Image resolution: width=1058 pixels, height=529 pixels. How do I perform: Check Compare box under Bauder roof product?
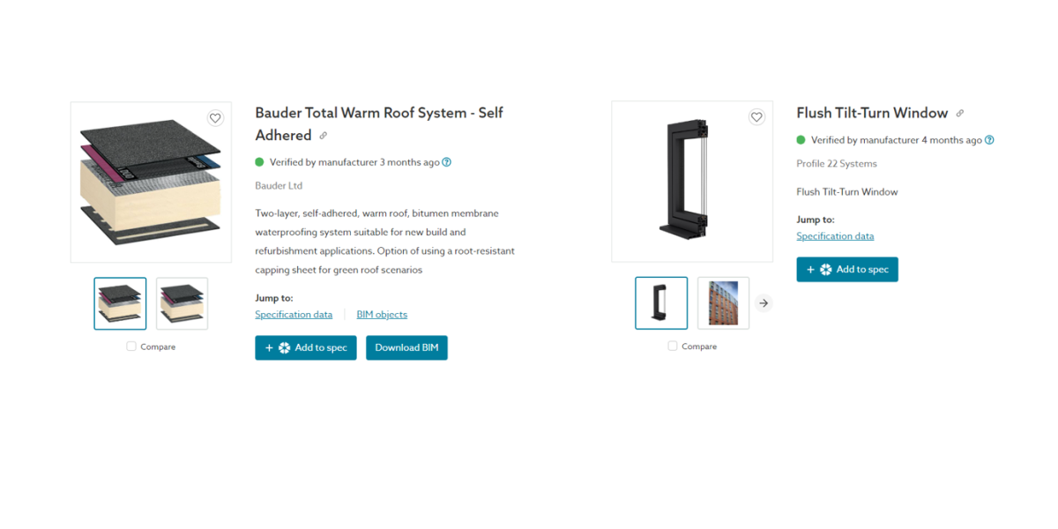[x=131, y=346]
